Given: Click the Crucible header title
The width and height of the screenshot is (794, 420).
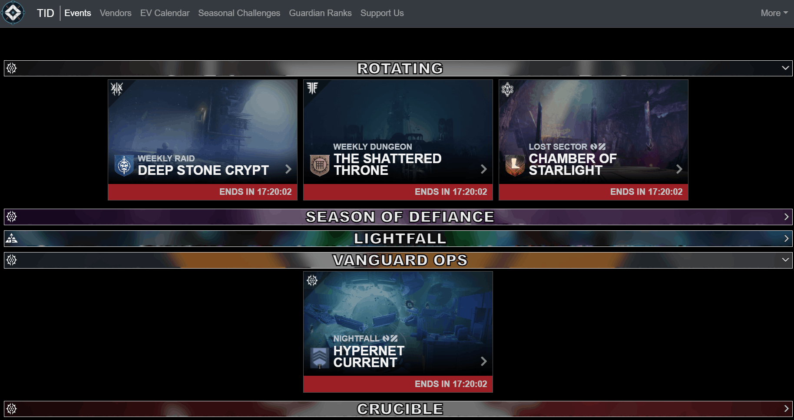Looking at the screenshot, I should tap(400, 409).
